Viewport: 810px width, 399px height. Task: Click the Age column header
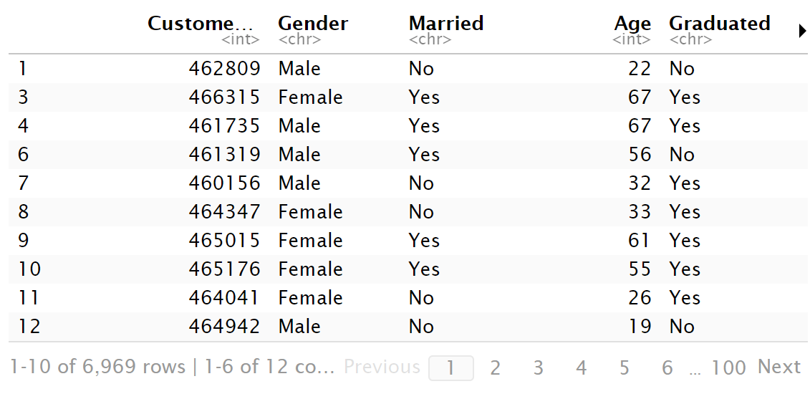(x=633, y=24)
